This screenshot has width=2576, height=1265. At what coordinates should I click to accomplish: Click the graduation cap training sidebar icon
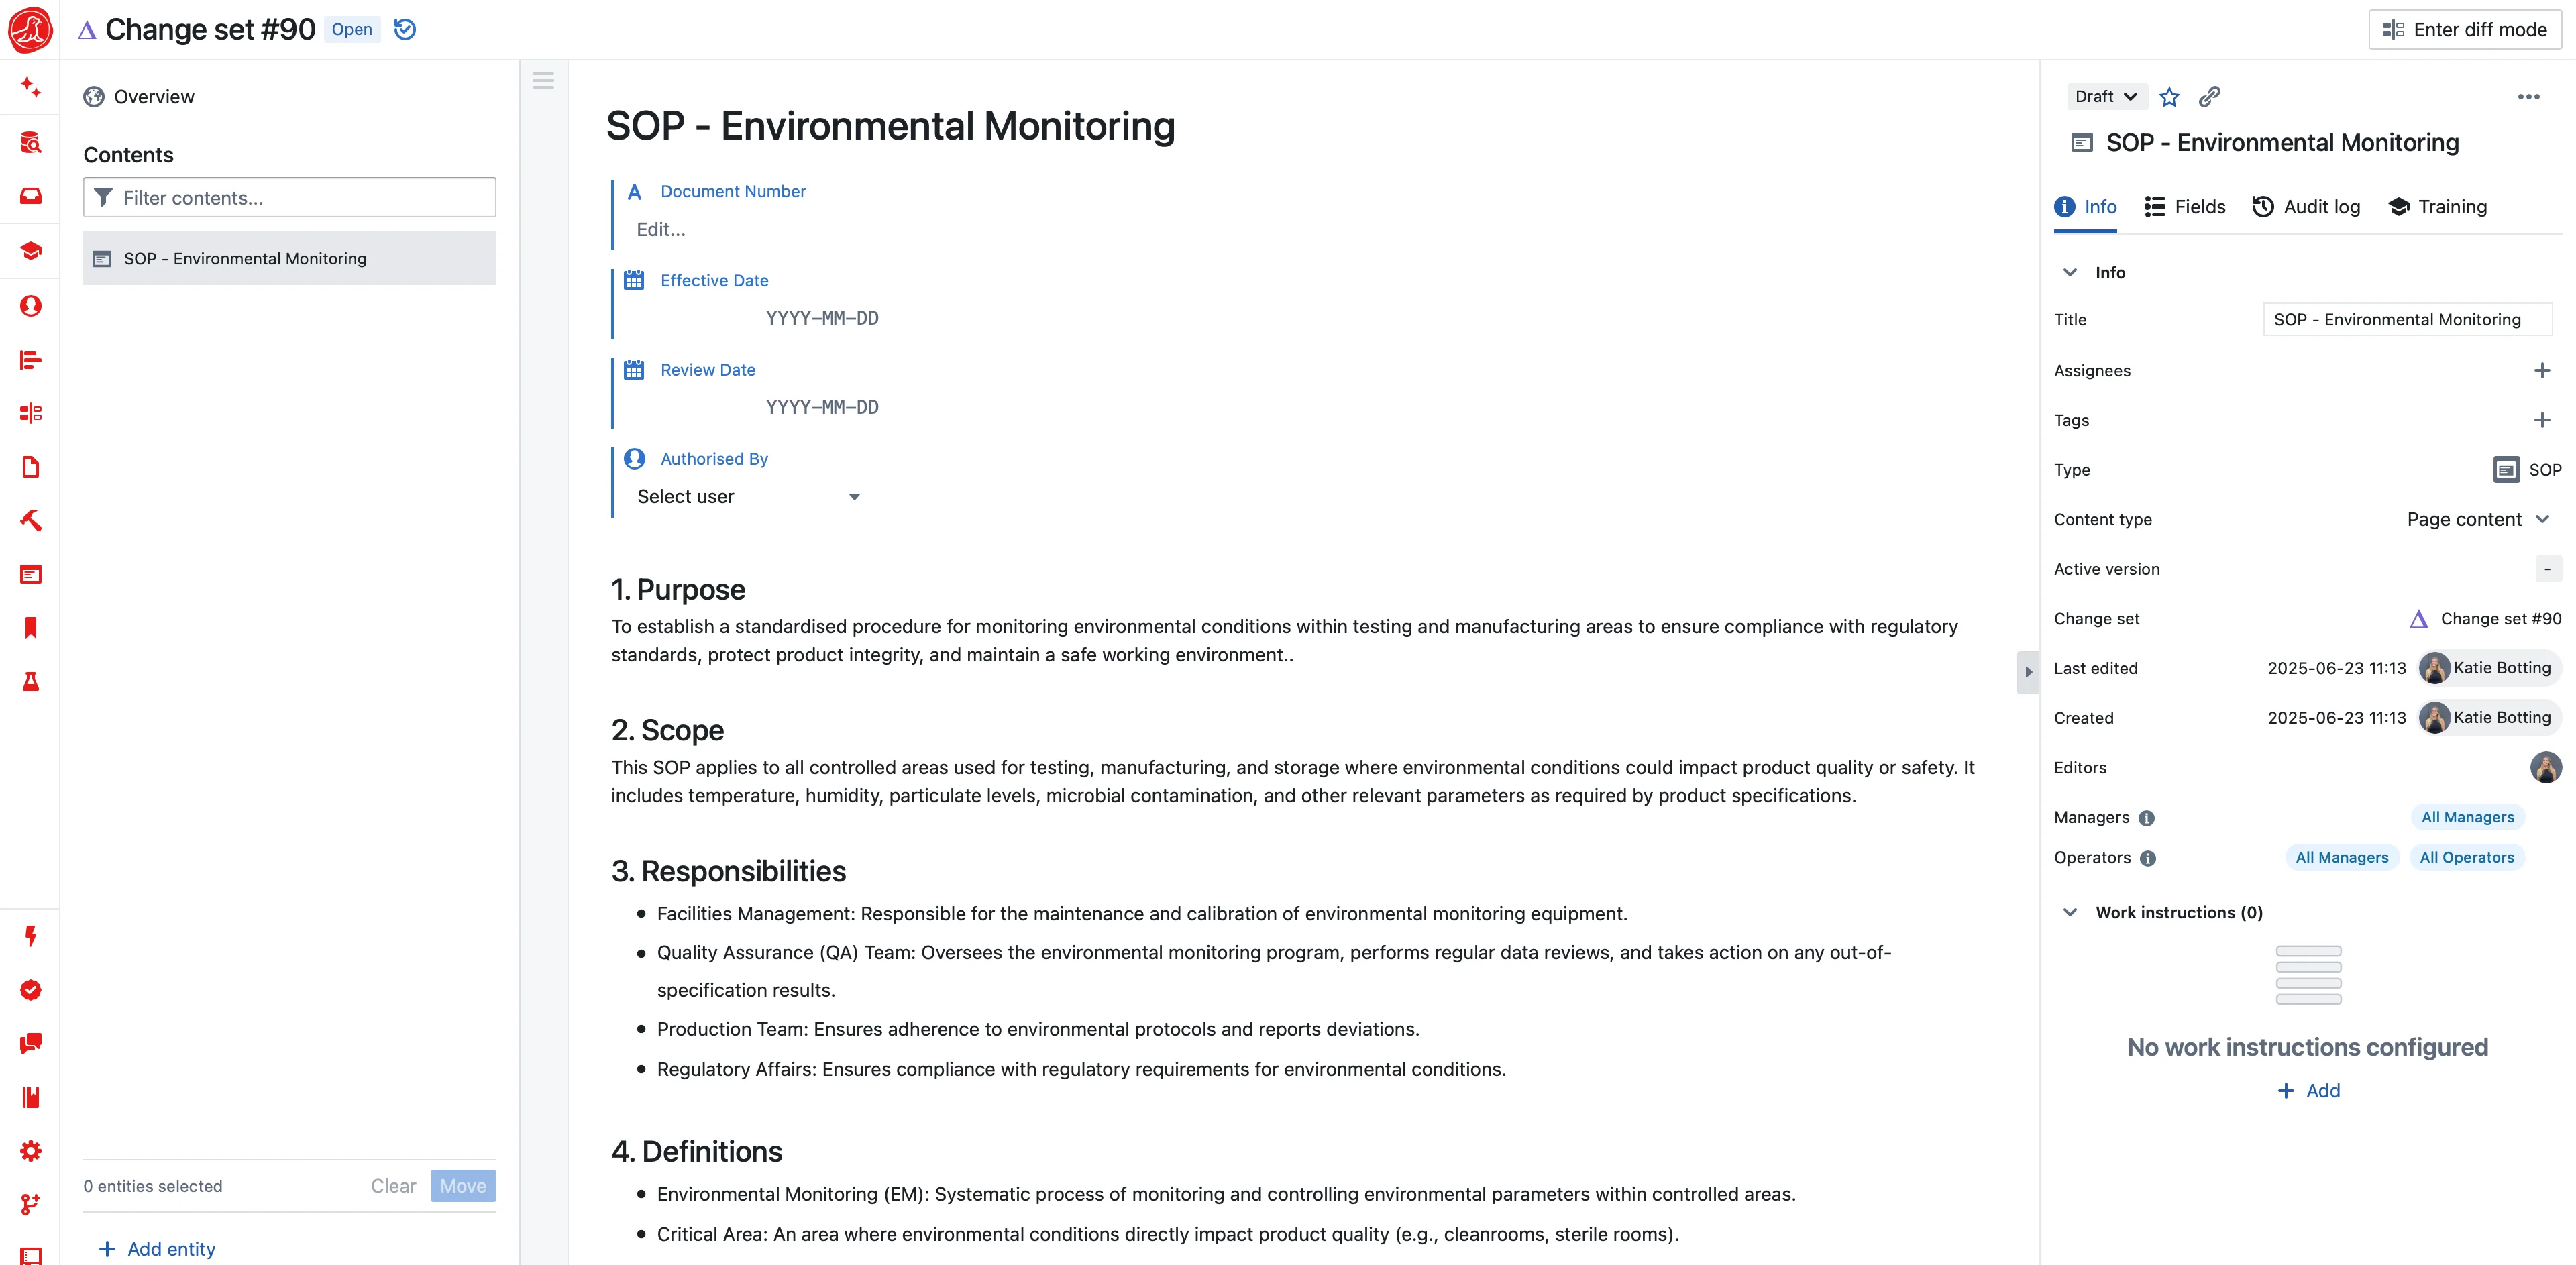pos(31,251)
